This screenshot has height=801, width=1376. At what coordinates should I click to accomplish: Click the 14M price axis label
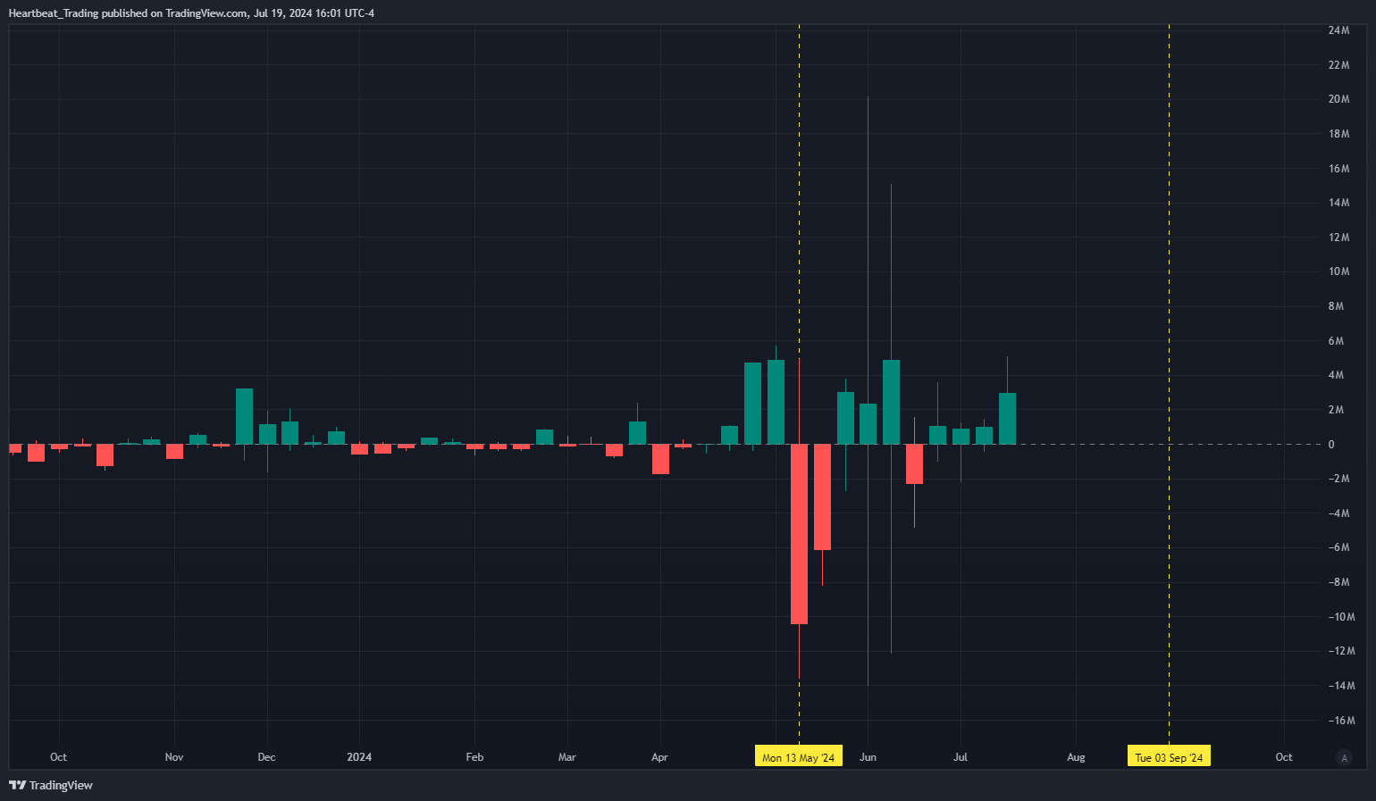(1338, 203)
